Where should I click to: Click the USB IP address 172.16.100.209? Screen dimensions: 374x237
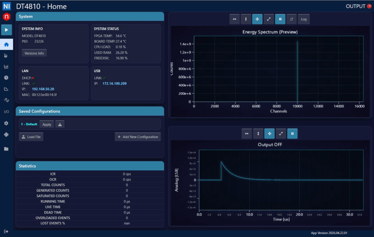point(114,83)
